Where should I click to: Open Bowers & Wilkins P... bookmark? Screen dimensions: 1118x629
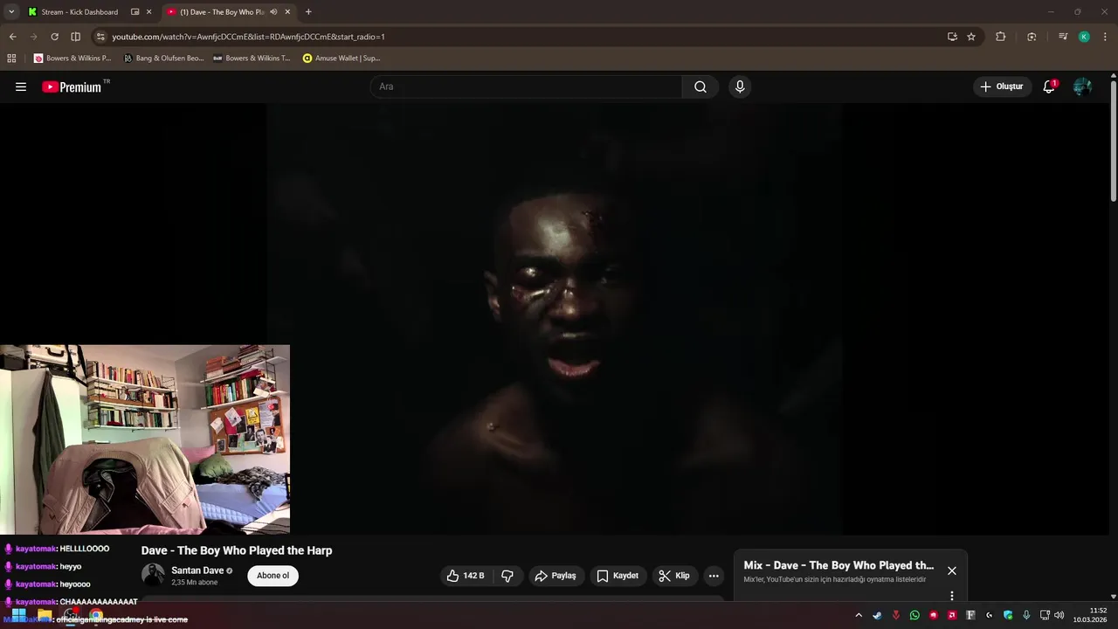[72, 59]
